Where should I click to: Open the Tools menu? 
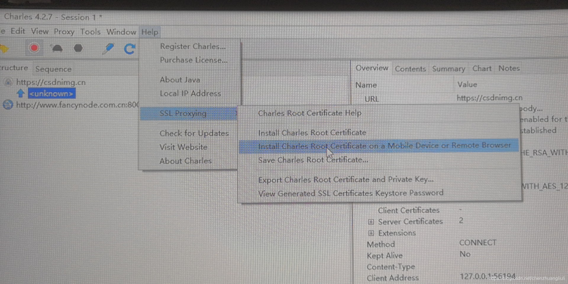pyautogui.click(x=90, y=32)
